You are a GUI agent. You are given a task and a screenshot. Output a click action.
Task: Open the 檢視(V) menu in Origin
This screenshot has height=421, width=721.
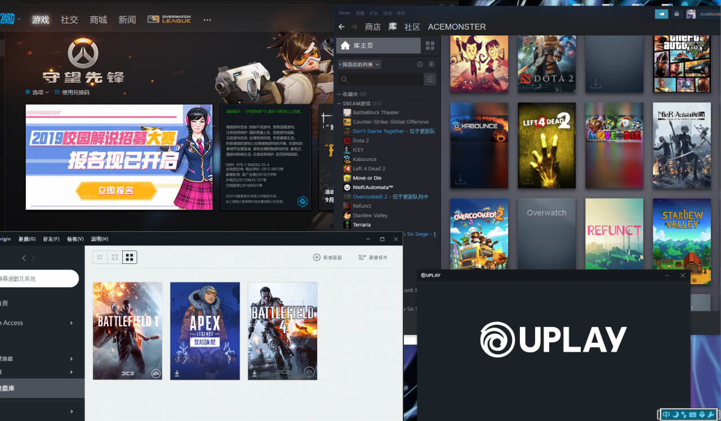pos(75,239)
